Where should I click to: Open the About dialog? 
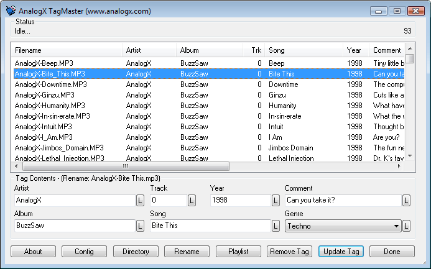pyautogui.click(x=33, y=252)
